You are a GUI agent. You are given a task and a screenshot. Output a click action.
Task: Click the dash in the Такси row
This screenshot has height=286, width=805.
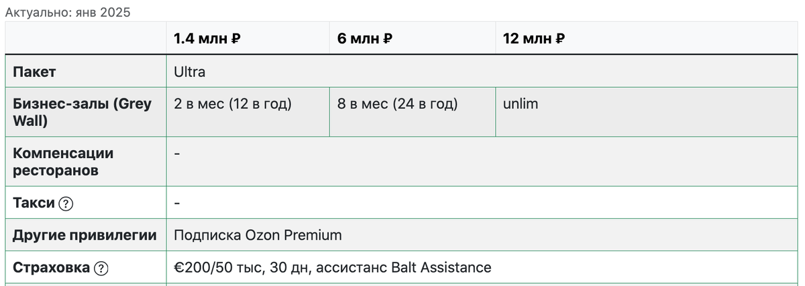tap(177, 203)
